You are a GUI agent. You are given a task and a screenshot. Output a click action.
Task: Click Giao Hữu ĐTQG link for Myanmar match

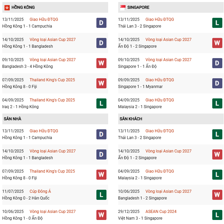coord(160,80)
